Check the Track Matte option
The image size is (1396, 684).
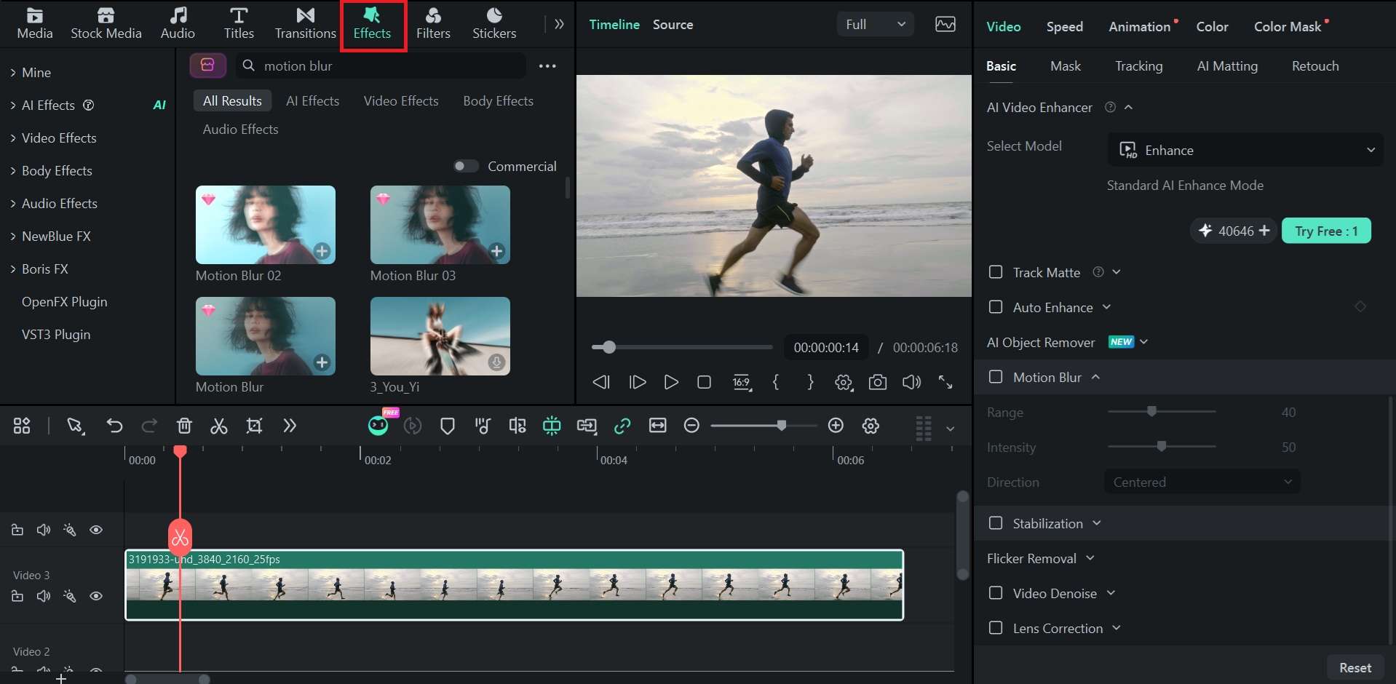[996, 272]
